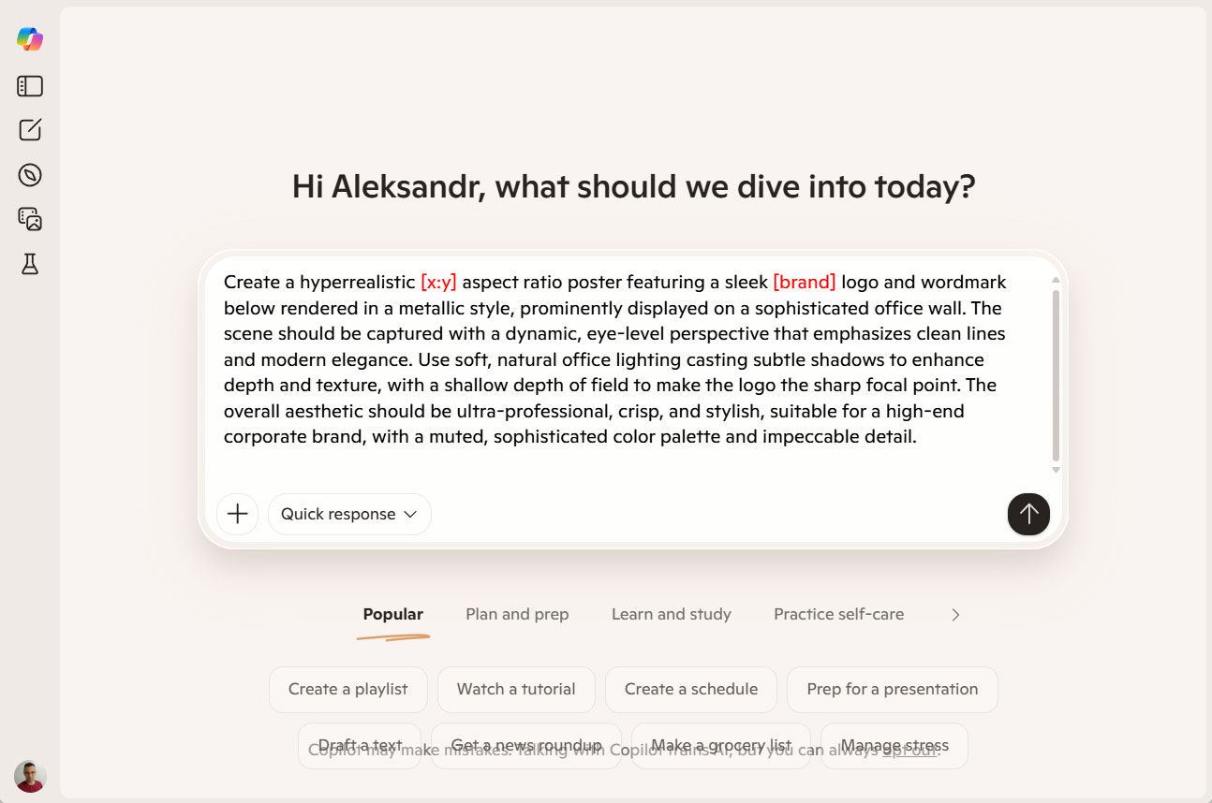Open the Labs flask icon
The width and height of the screenshot is (1212, 803).
[30, 264]
